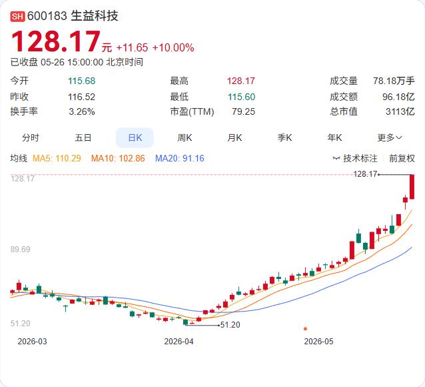Click the 2026-04 date axis label
This screenshot has height=387, width=425.
point(179,342)
